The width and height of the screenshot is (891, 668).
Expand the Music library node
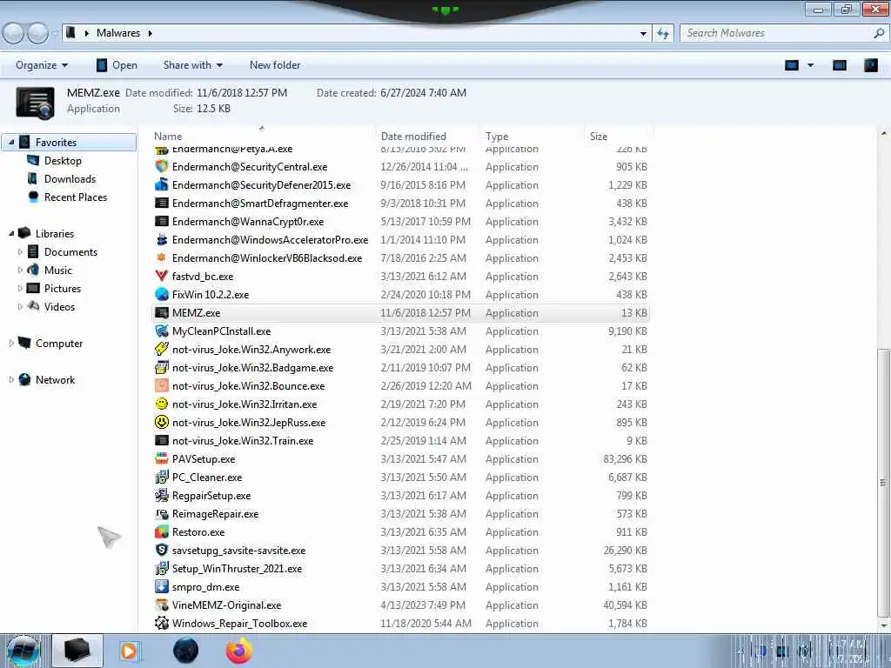point(21,270)
